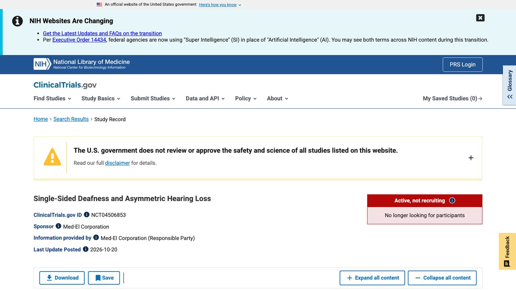Image resolution: width=516 pixels, height=290 pixels.
Task: Click the NIH National Library of Medicine logo
Action: pos(82,64)
